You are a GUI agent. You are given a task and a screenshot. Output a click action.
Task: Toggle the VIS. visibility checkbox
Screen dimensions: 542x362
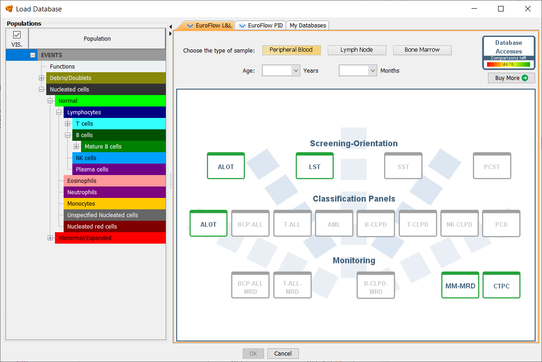[x=16, y=35]
